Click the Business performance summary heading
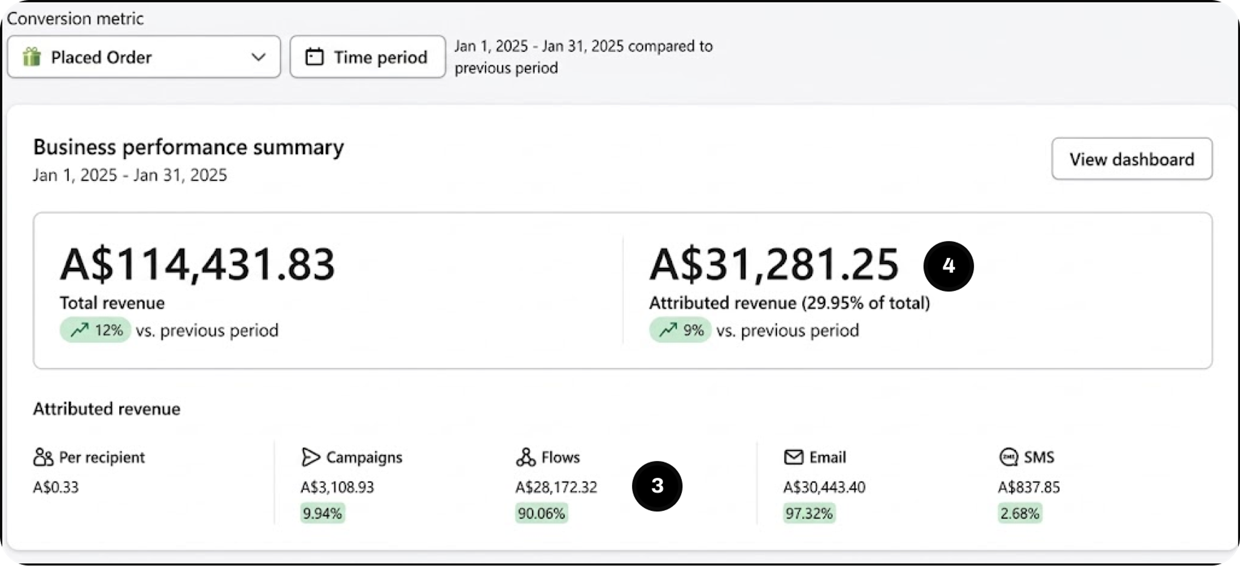The image size is (1240, 566). tap(189, 147)
